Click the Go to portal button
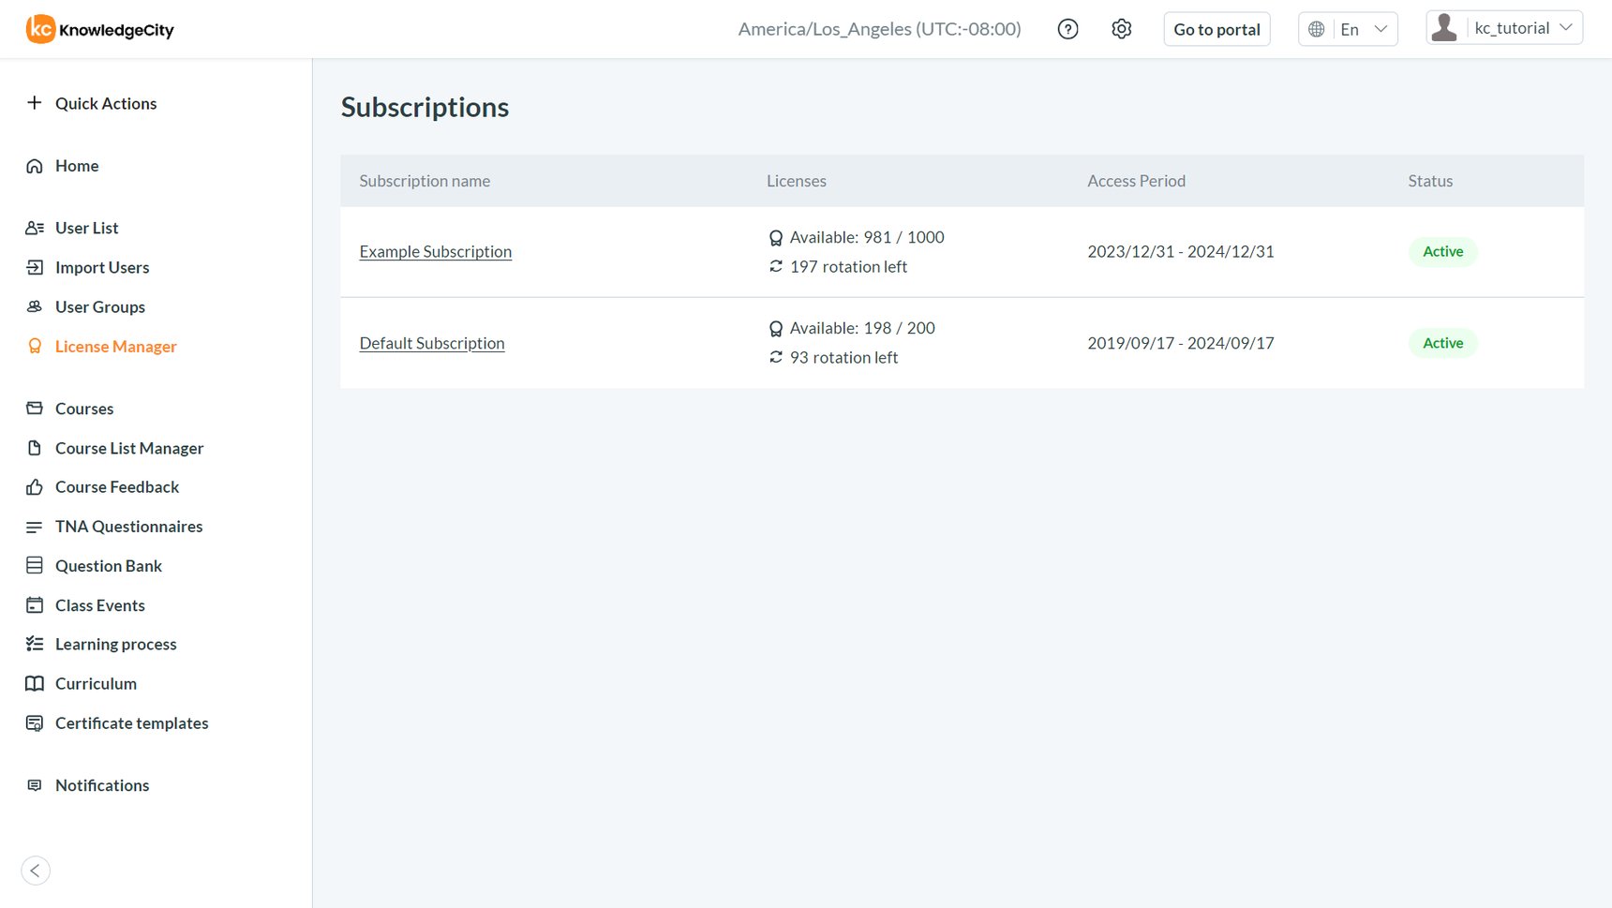1612x908 pixels. [1216, 29]
